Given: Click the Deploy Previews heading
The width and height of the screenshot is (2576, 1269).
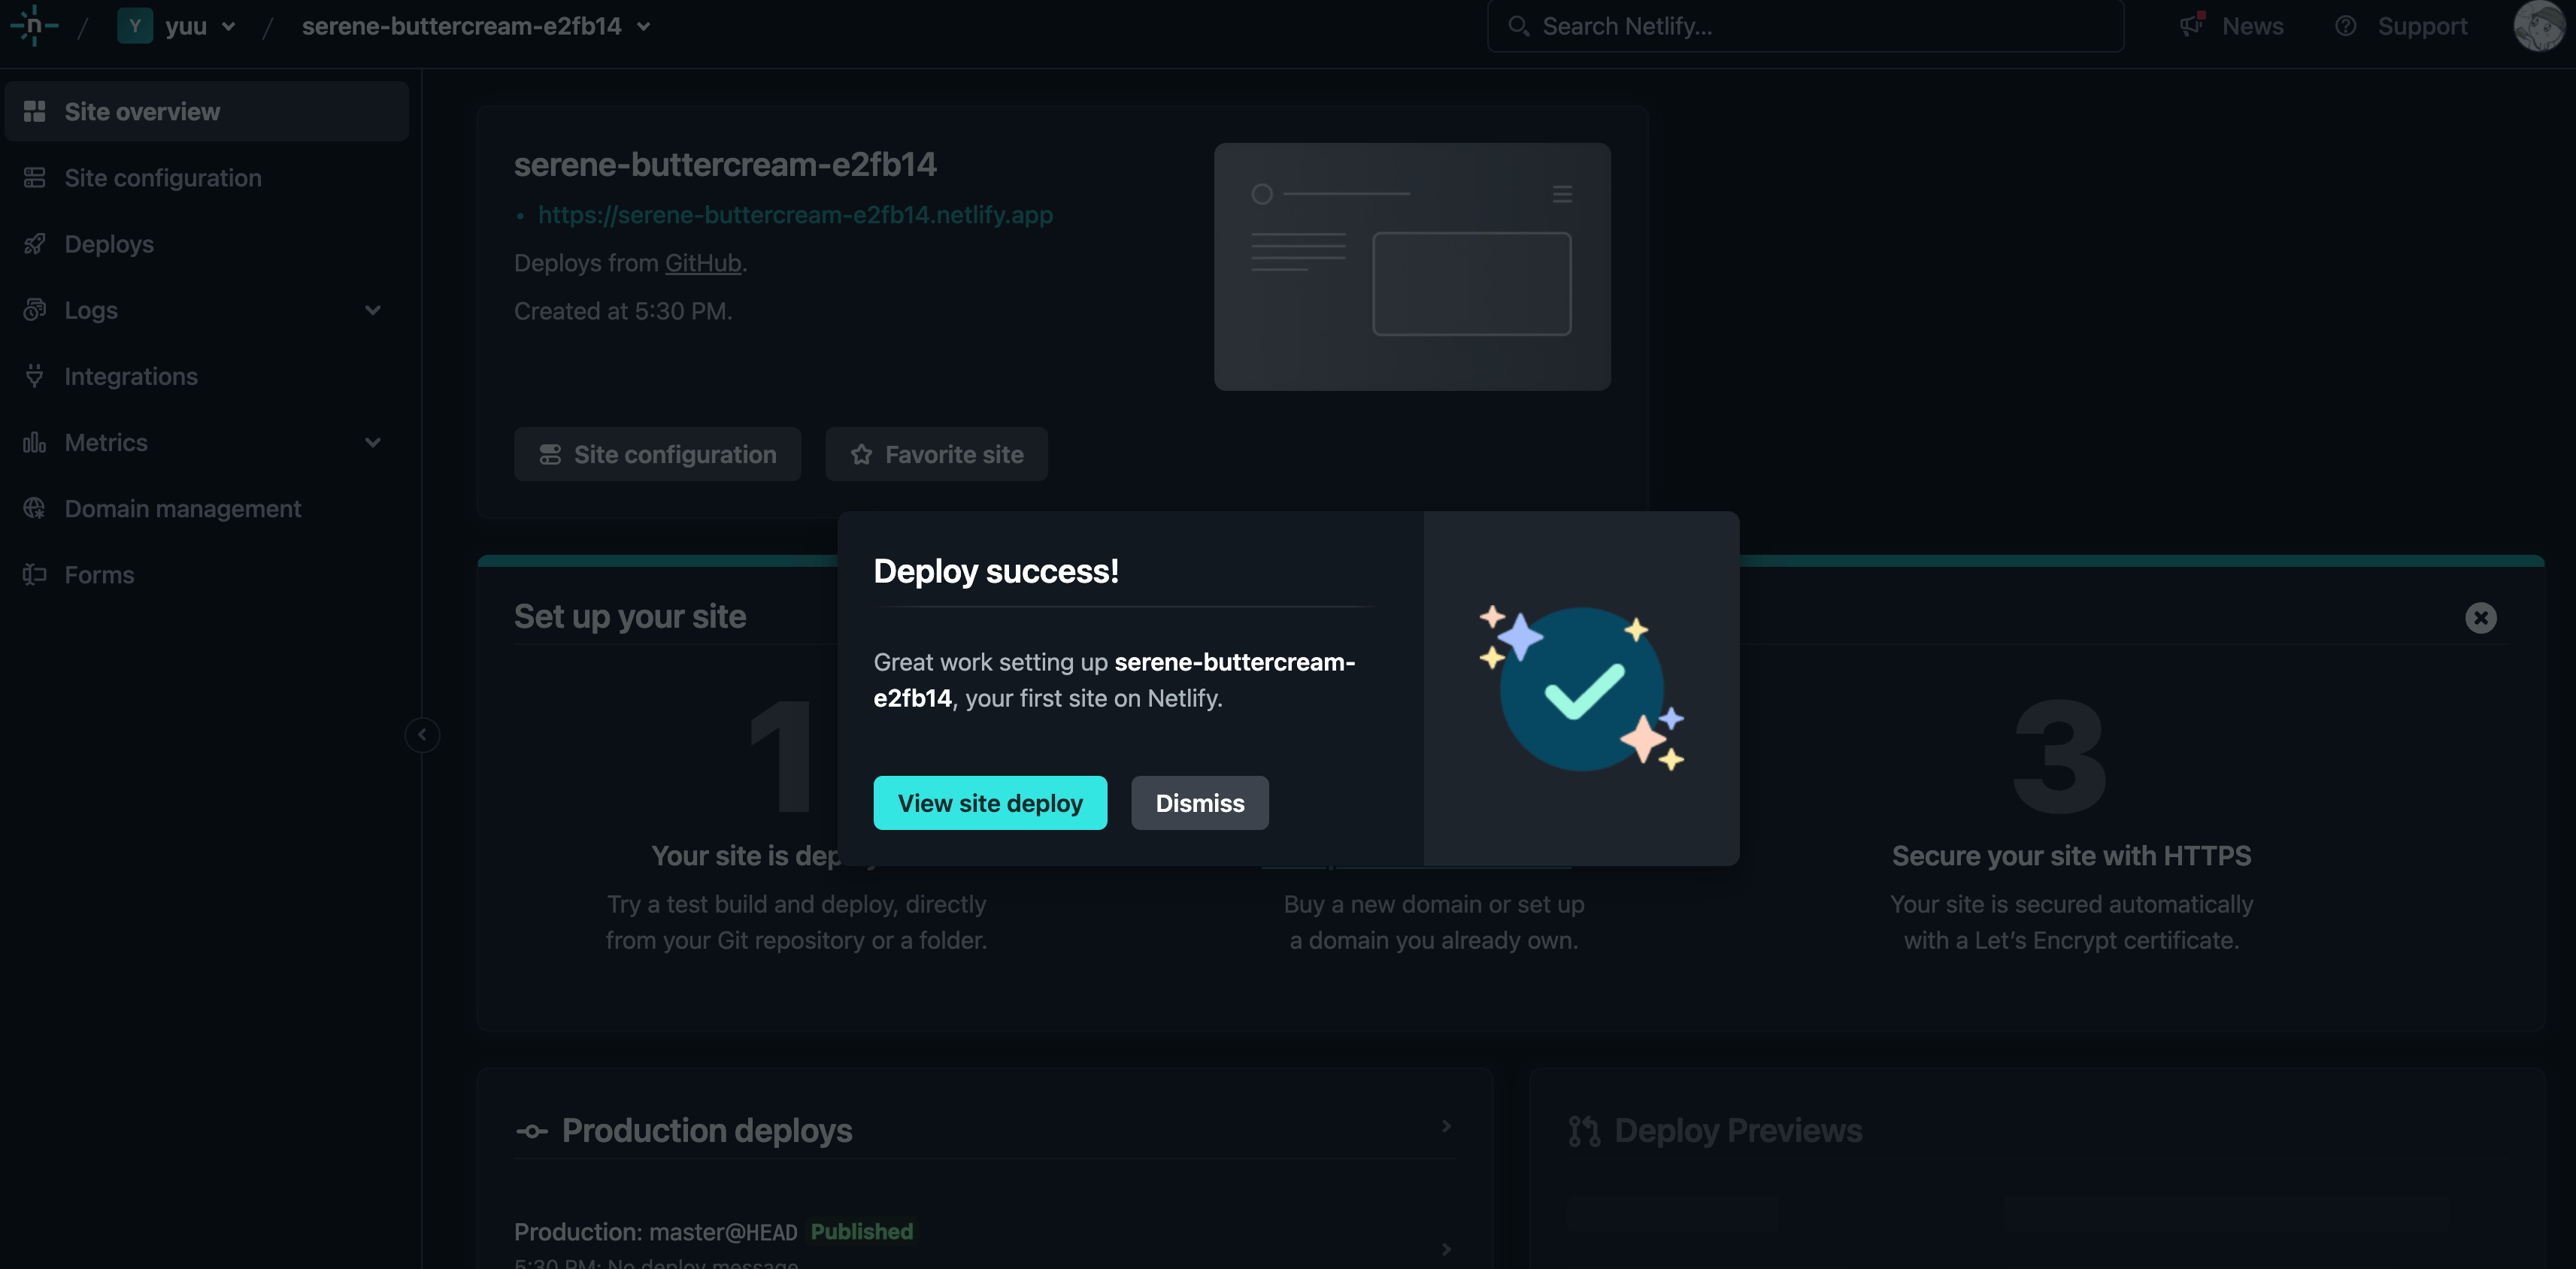Looking at the screenshot, I should click(x=1738, y=1130).
